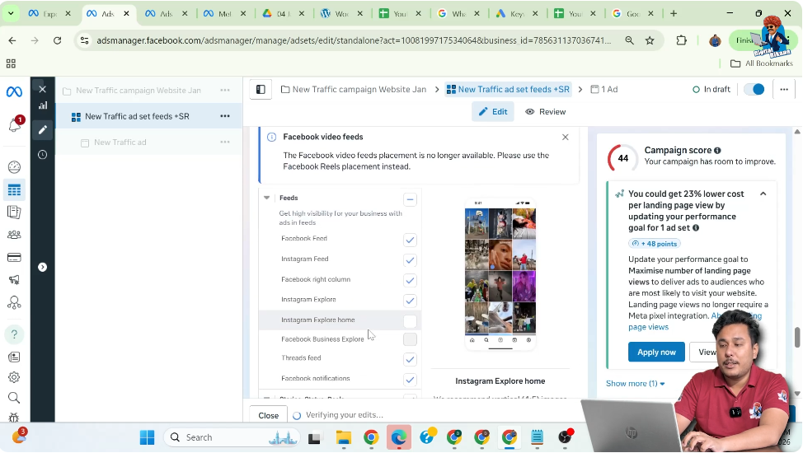
Task: Select New Traffic ad set feeds +SR
Action: (137, 116)
